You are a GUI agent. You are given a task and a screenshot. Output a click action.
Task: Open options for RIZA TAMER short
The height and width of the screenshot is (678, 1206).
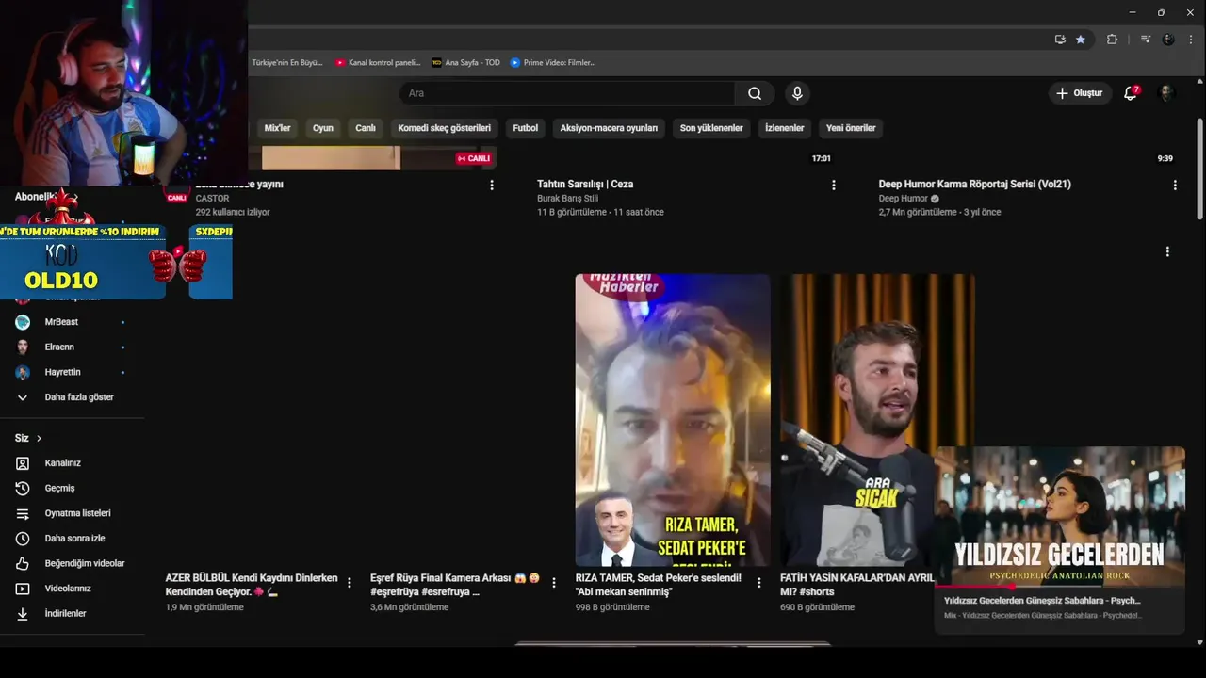click(x=759, y=583)
